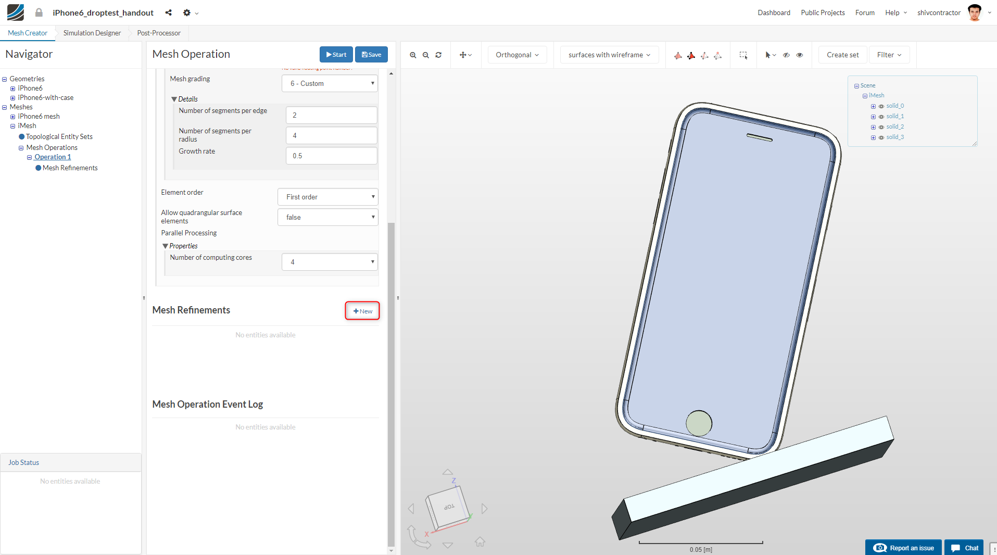This screenshot has height=555, width=997.
Task: Select the Zoom In tool
Action: [x=413, y=55]
